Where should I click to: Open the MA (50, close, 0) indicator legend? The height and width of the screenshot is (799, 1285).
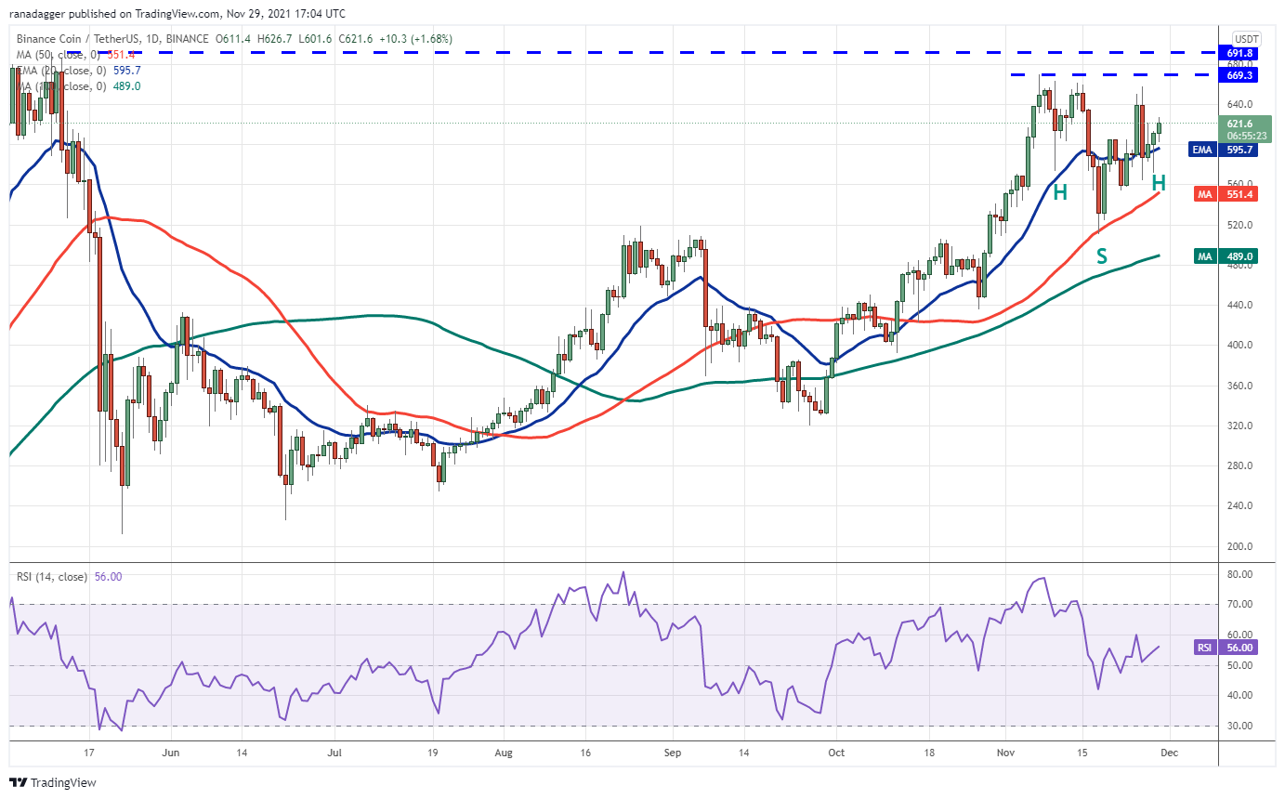(x=58, y=54)
